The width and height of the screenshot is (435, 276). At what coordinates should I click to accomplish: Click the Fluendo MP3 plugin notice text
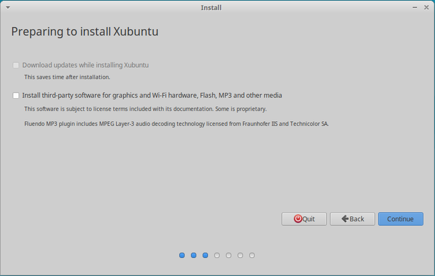click(x=176, y=124)
